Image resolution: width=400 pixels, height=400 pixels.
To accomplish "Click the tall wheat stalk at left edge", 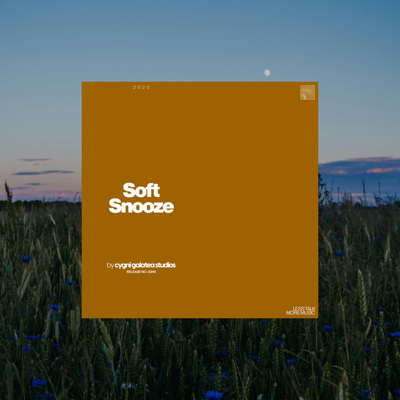I will pyautogui.click(x=8, y=191).
